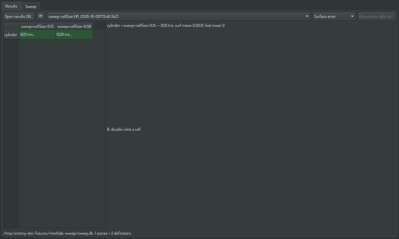Click the Open results DB button
This screenshot has height=239, width=399.
pos(19,16)
